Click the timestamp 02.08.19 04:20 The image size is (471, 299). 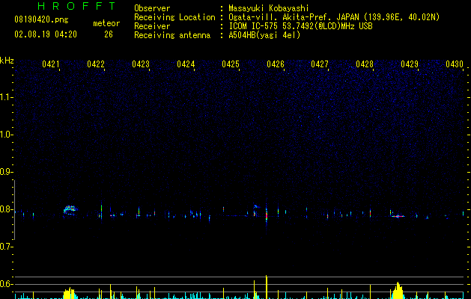pyautogui.click(x=46, y=34)
